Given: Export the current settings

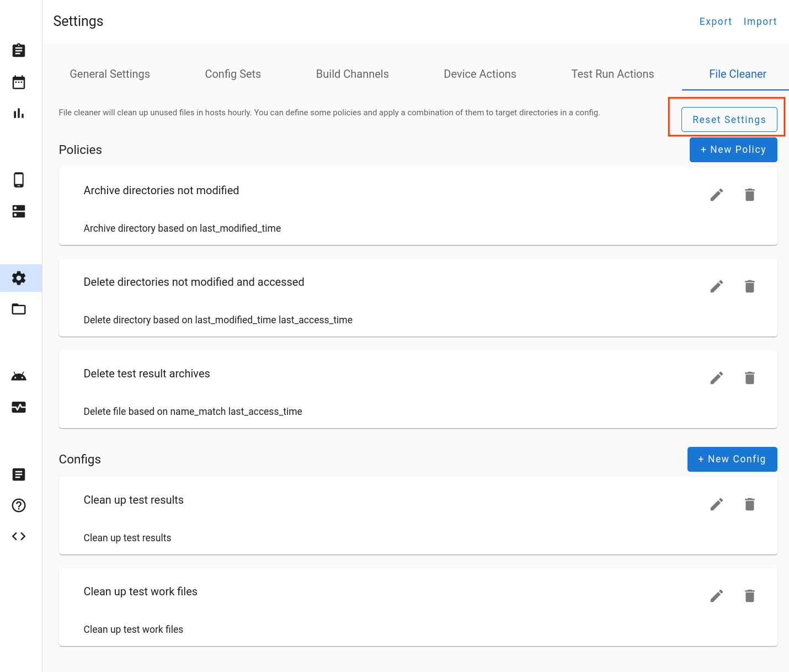Looking at the screenshot, I should (x=716, y=21).
